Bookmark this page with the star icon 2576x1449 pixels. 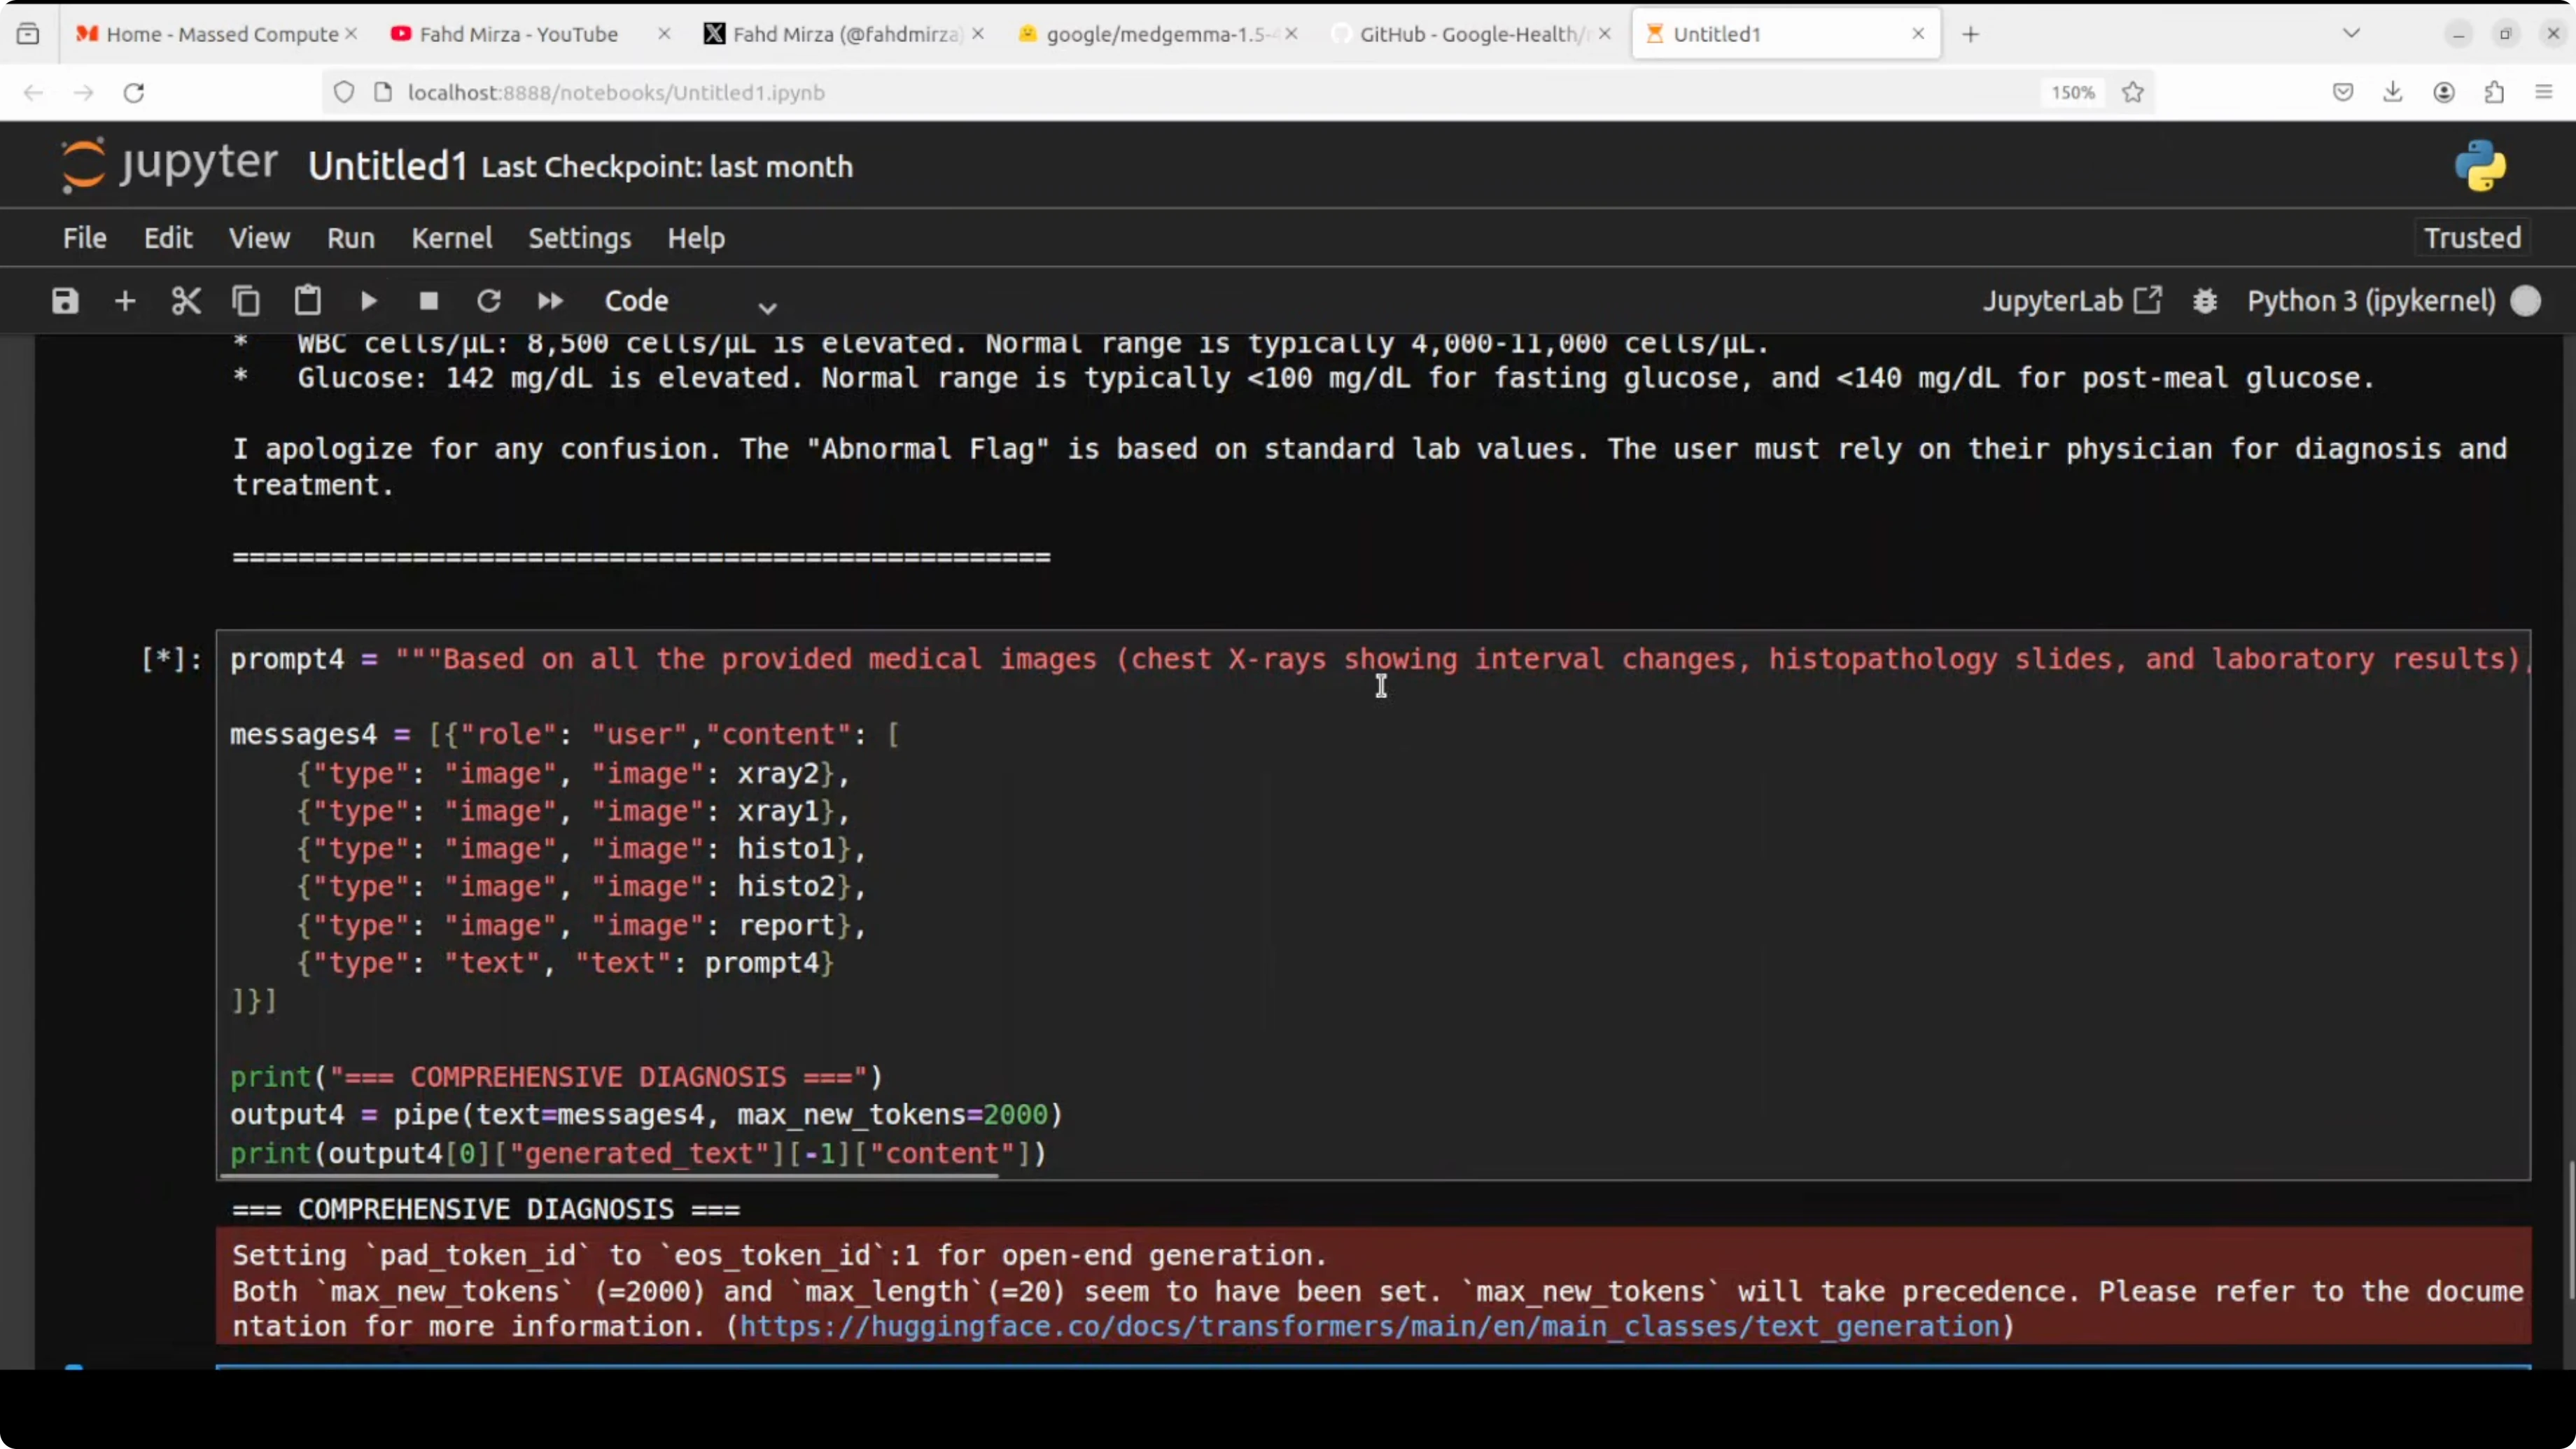[2133, 92]
